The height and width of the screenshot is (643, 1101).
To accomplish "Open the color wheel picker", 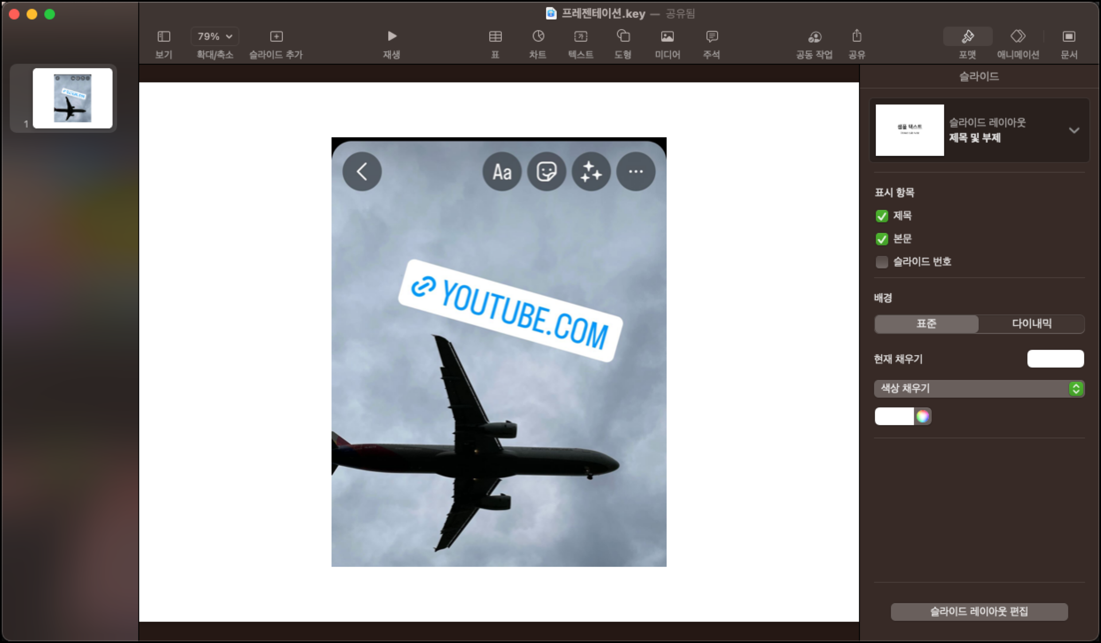I will pos(923,416).
